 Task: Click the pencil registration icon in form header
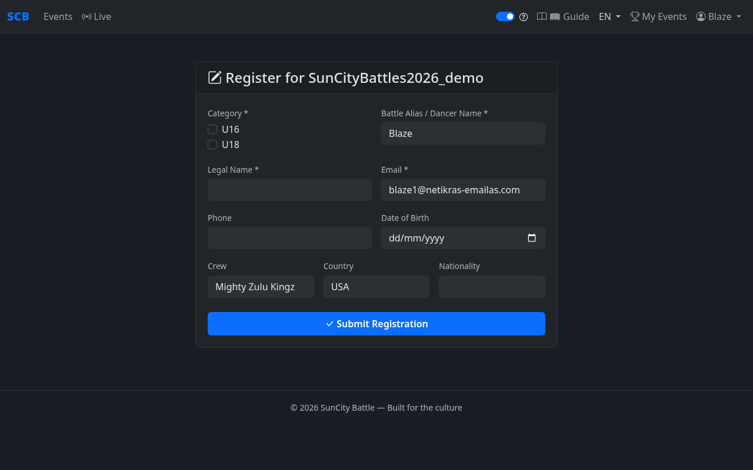click(214, 77)
